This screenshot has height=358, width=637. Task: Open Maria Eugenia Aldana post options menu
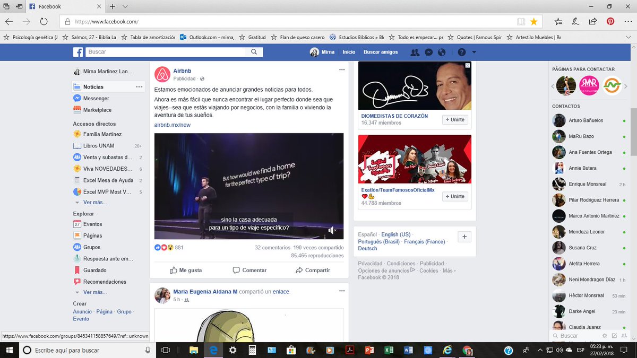point(342,291)
